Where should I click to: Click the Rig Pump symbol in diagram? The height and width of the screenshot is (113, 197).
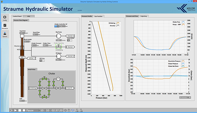(58, 36)
